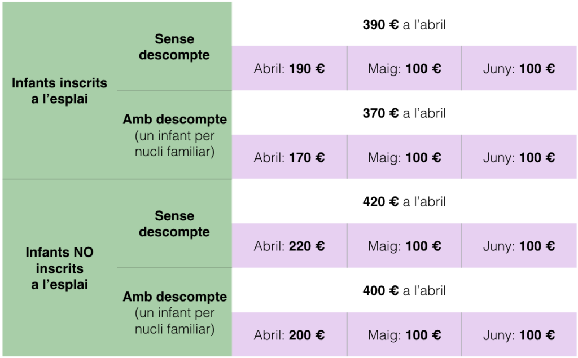Click 'Juny: 100 €' in last row

coord(519,334)
